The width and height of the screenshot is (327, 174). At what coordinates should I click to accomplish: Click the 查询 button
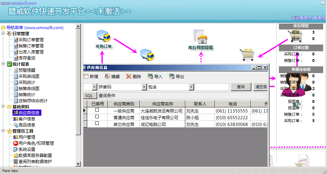(241, 87)
